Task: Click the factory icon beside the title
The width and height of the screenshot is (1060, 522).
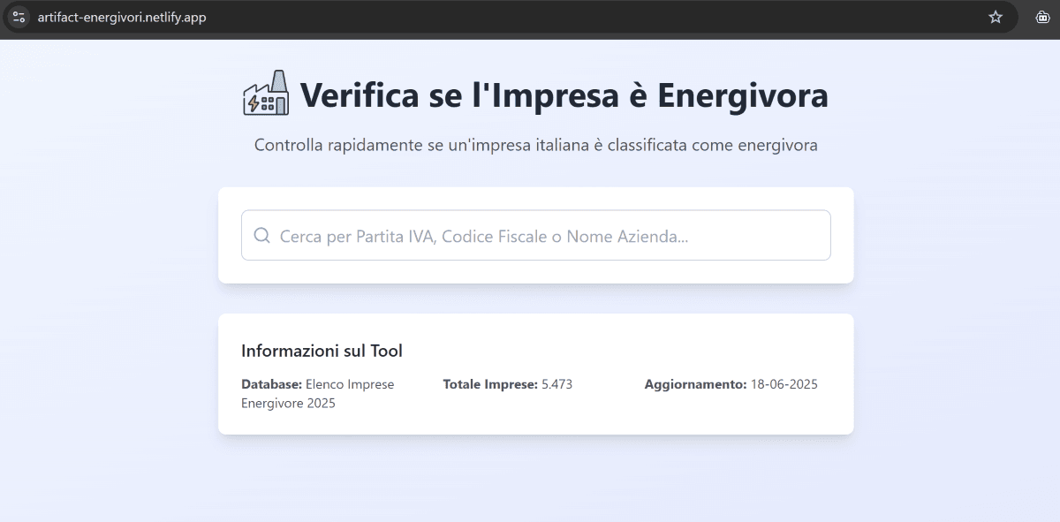Action: 266,94
